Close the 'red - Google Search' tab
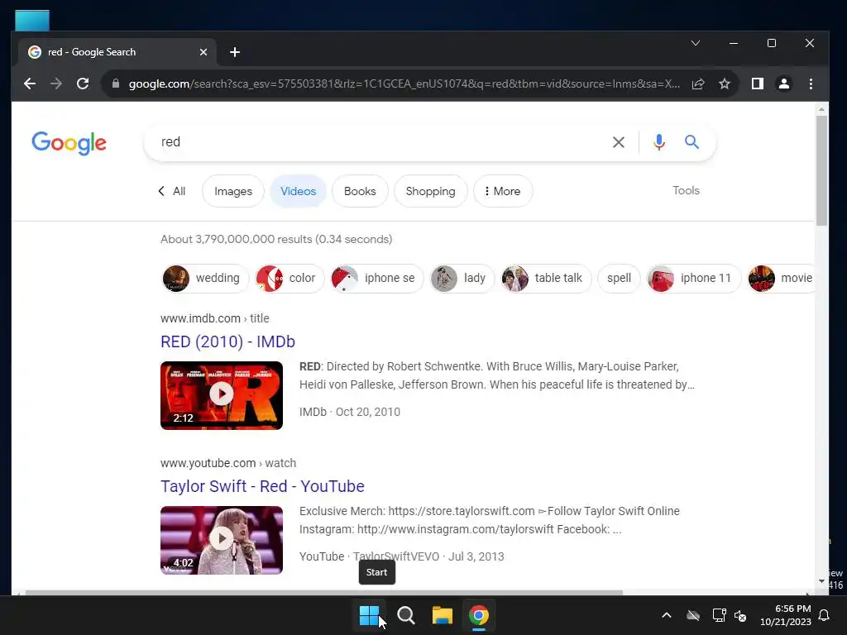Viewport: 847px width, 635px height. (203, 52)
